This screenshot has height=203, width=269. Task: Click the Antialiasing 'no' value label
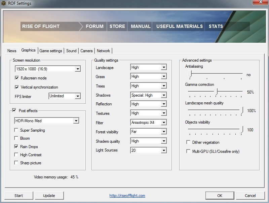click(x=248, y=75)
